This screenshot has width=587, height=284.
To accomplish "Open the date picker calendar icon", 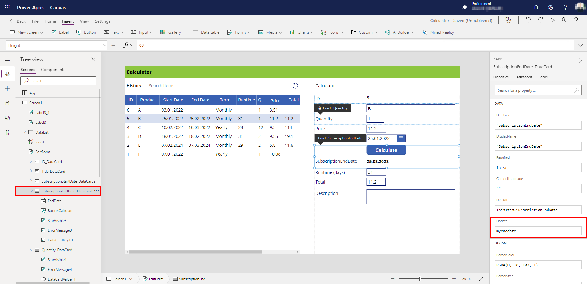I will [x=401, y=138].
